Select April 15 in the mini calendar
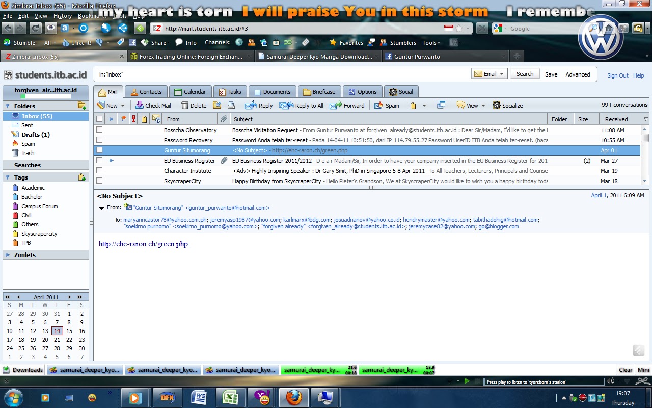This screenshot has height=408, width=652. coord(69,331)
